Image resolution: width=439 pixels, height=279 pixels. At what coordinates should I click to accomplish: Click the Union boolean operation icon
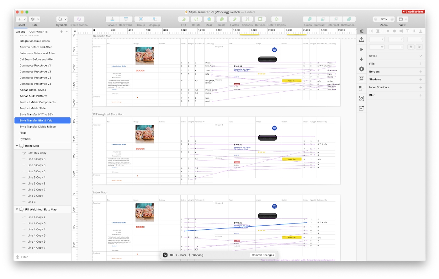pos(308,19)
